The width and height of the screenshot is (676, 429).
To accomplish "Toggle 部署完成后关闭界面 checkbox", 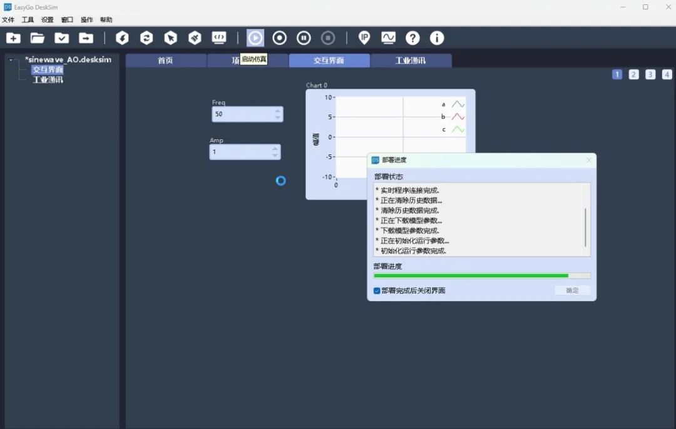I will pyautogui.click(x=377, y=291).
